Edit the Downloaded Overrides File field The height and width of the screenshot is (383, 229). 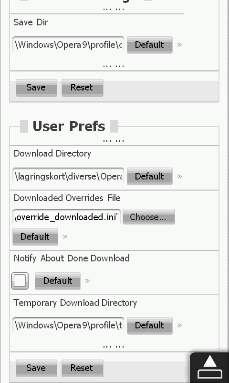pyautogui.click(x=66, y=217)
